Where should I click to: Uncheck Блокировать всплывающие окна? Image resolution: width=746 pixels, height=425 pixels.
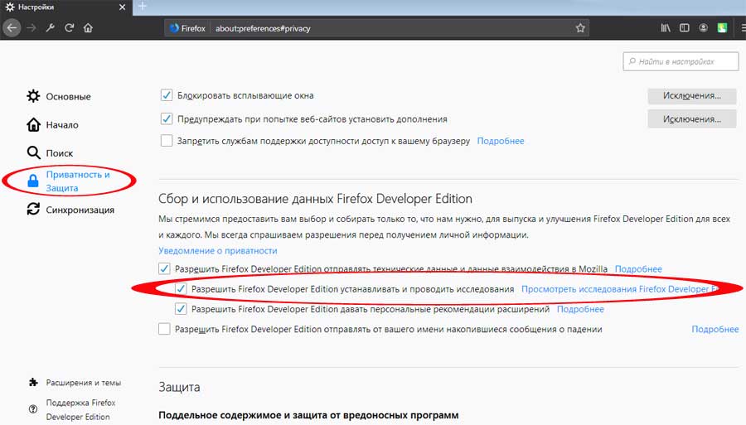pos(166,95)
